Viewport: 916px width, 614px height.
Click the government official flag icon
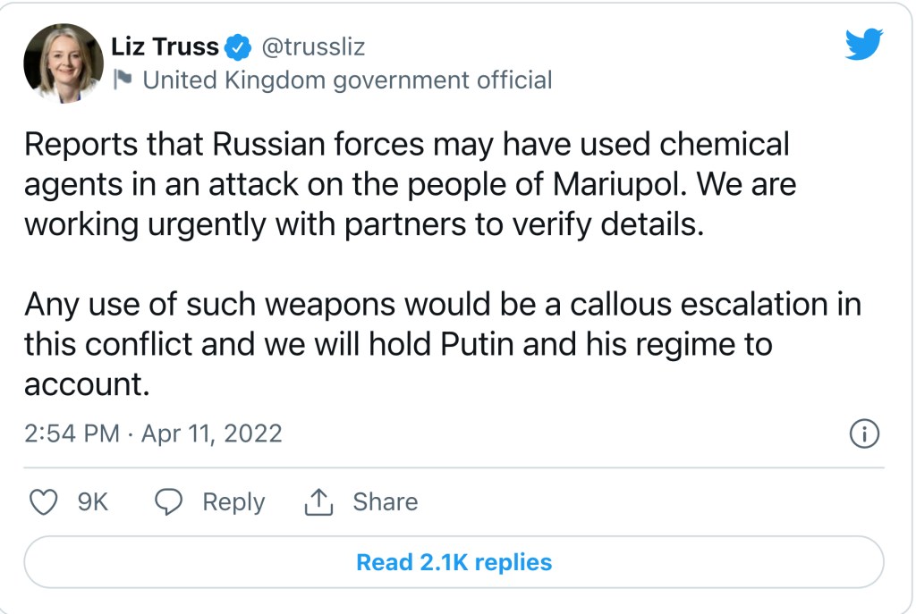coord(123,80)
